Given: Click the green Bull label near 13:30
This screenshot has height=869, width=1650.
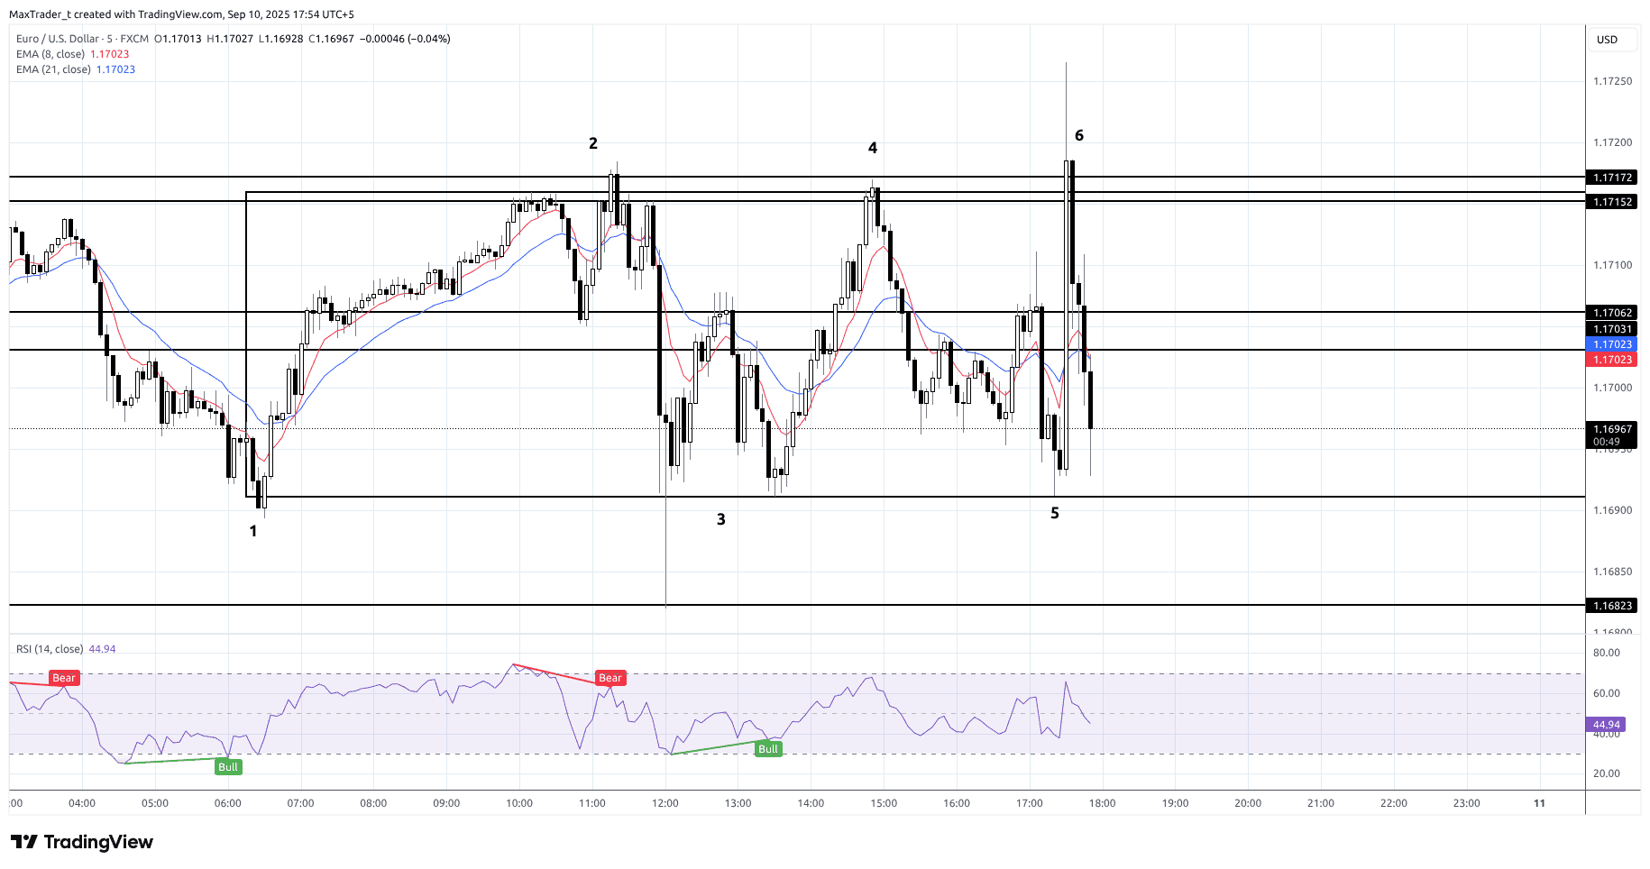Looking at the screenshot, I should pos(767,749).
